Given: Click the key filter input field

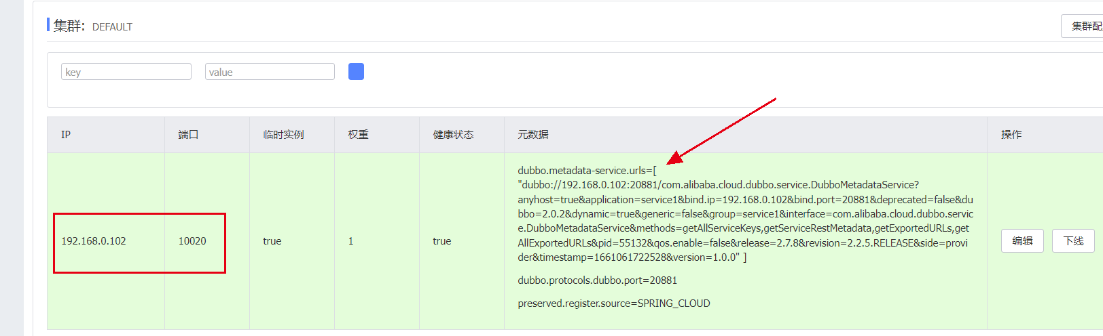Looking at the screenshot, I should tap(126, 72).
